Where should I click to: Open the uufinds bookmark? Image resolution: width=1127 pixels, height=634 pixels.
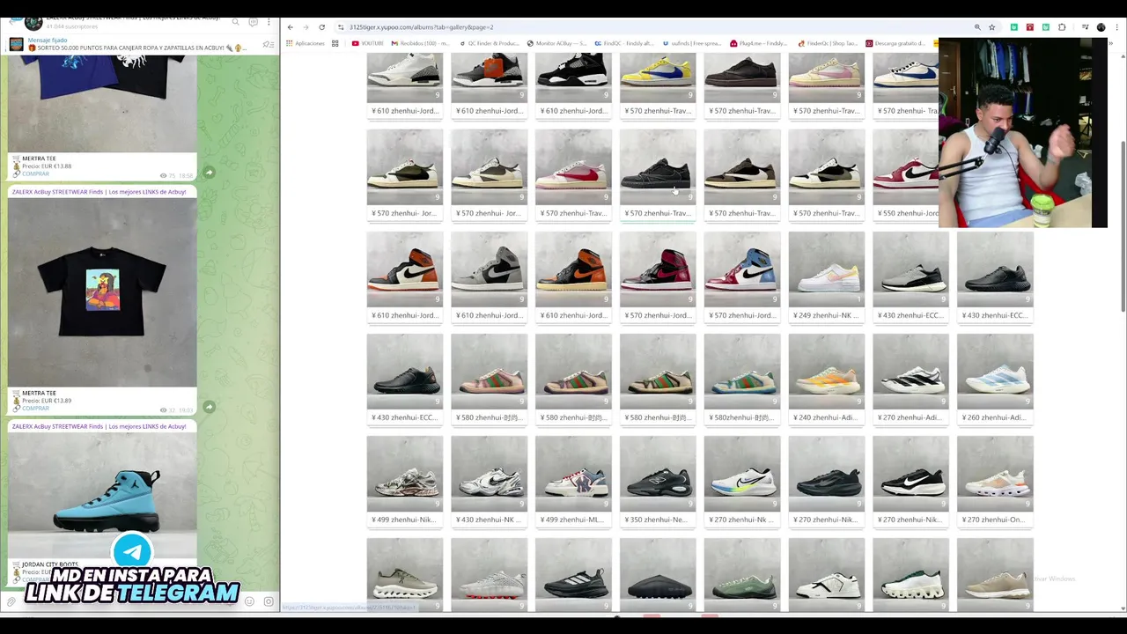tap(691, 43)
